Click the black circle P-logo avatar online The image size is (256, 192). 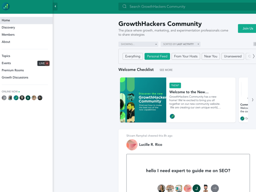[x=22, y=98]
